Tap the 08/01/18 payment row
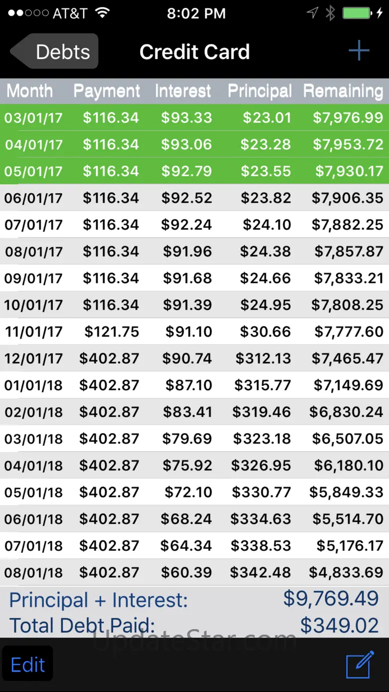 [194, 572]
